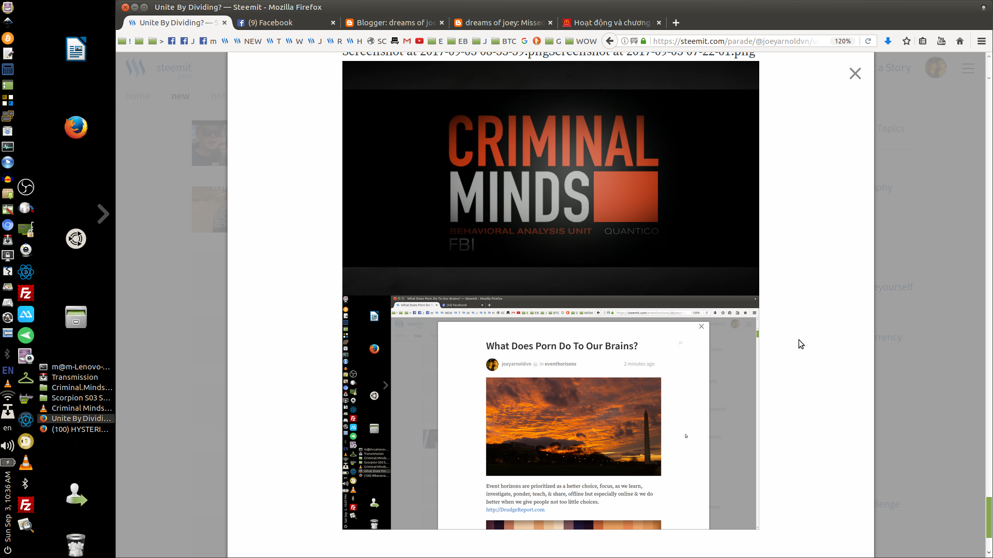Switch to m@m-Lenovo terminal window
993x558 pixels.
tap(76, 367)
